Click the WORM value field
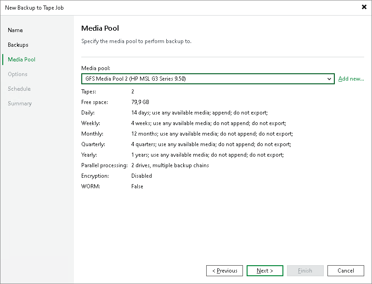Viewport: 372px width, 284px height. click(136, 186)
